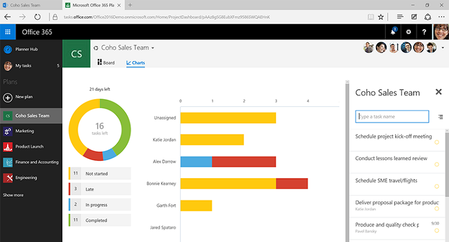This screenshot has width=449, height=242.
Task: Mark Schedule SME travel/flights complete
Action: coord(436,186)
